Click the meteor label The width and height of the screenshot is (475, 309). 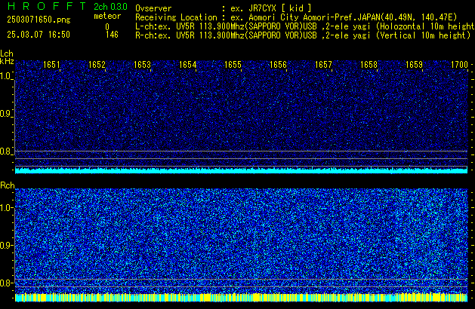tap(107, 16)
